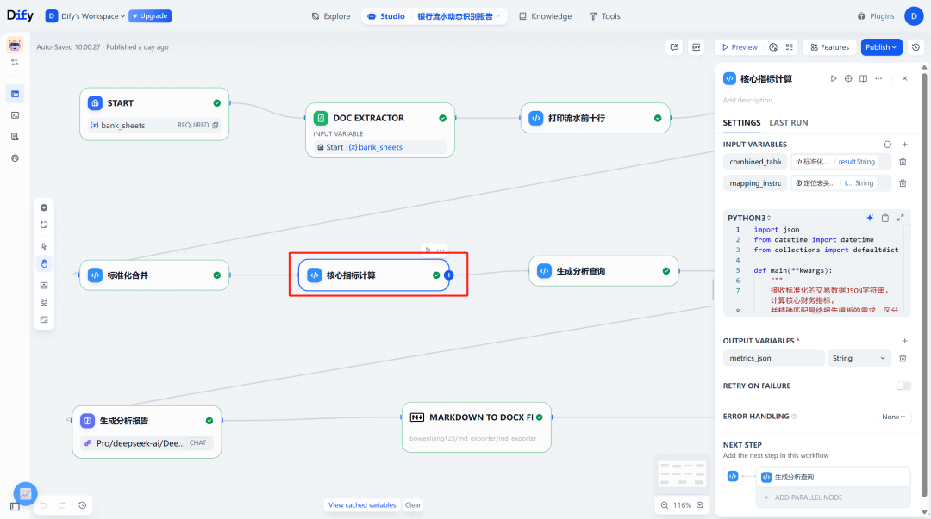Screen dimensions: 931x519
Task: Expand code editor to full screen
Action: (x=900, y=218)
